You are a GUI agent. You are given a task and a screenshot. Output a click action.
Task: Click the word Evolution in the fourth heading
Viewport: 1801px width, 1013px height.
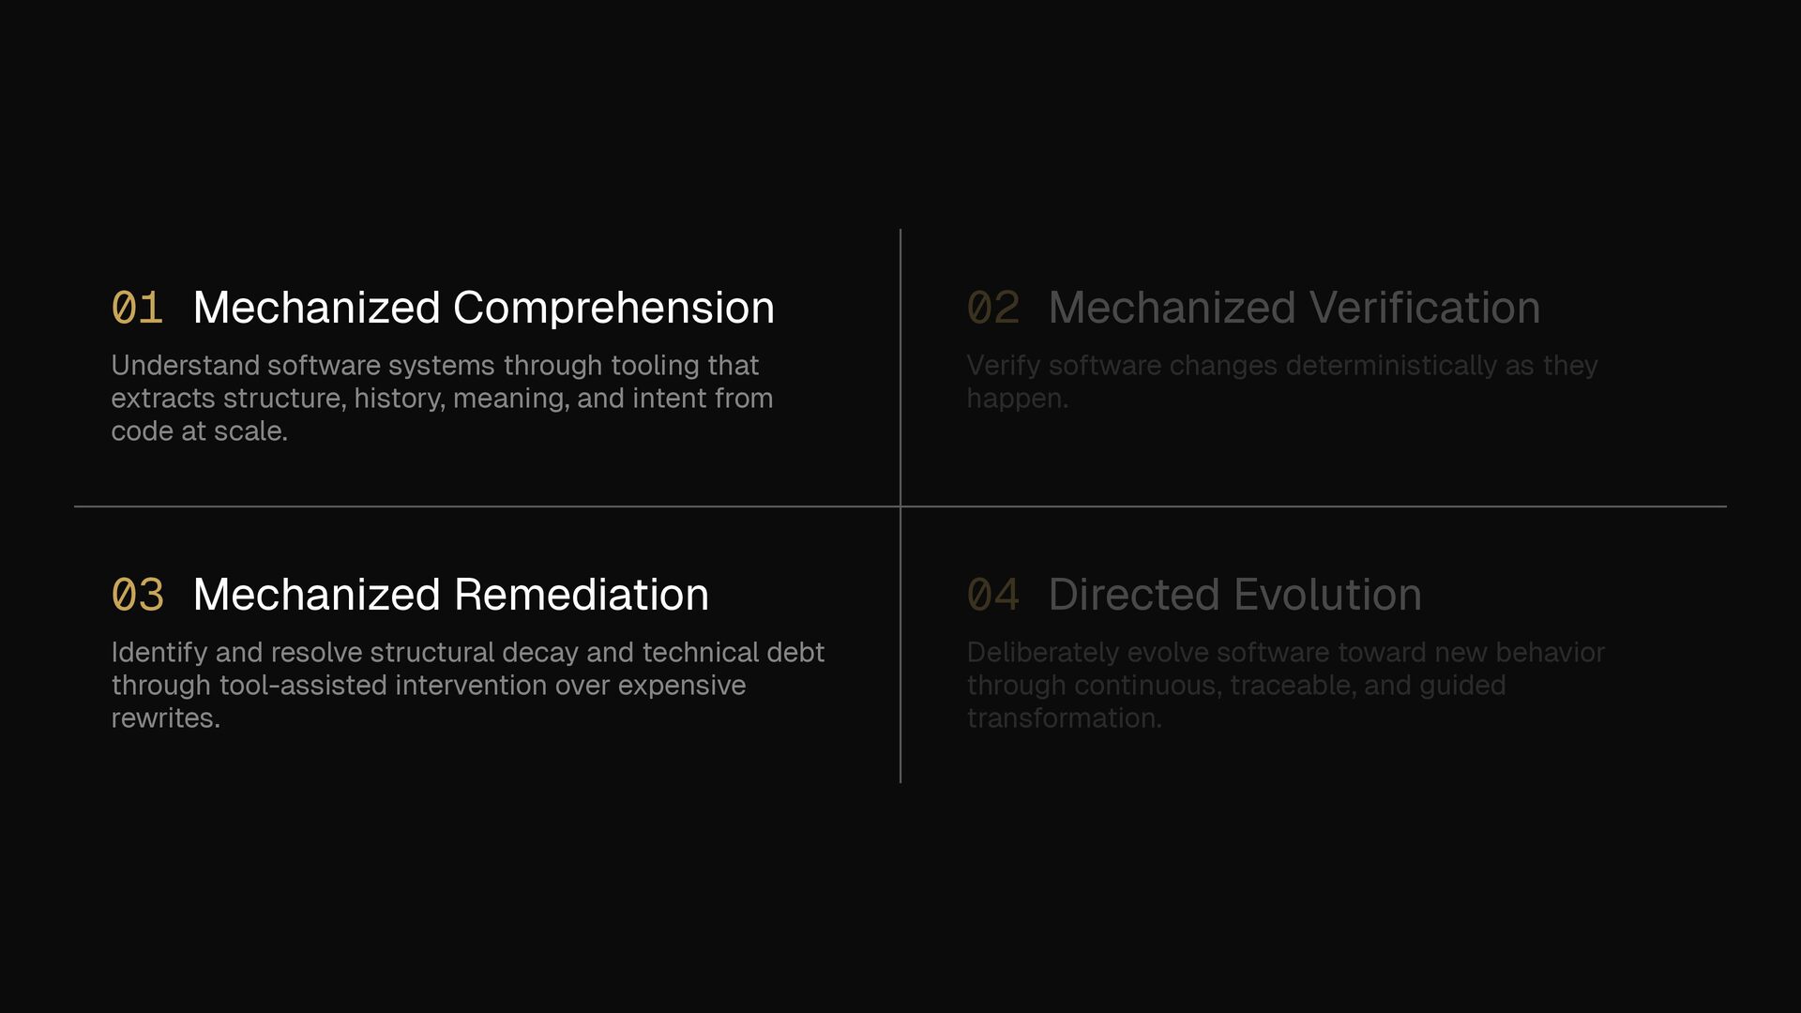coord(1327,595)
